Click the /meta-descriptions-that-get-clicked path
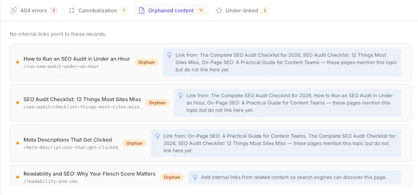Viewport: 418px width, 195px height. (71, 148)
